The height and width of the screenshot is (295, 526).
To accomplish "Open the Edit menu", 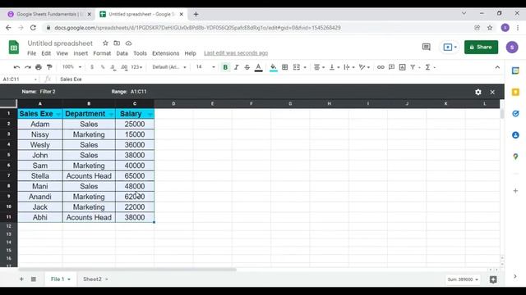I will pyautogui.click(x=46, y=53).
